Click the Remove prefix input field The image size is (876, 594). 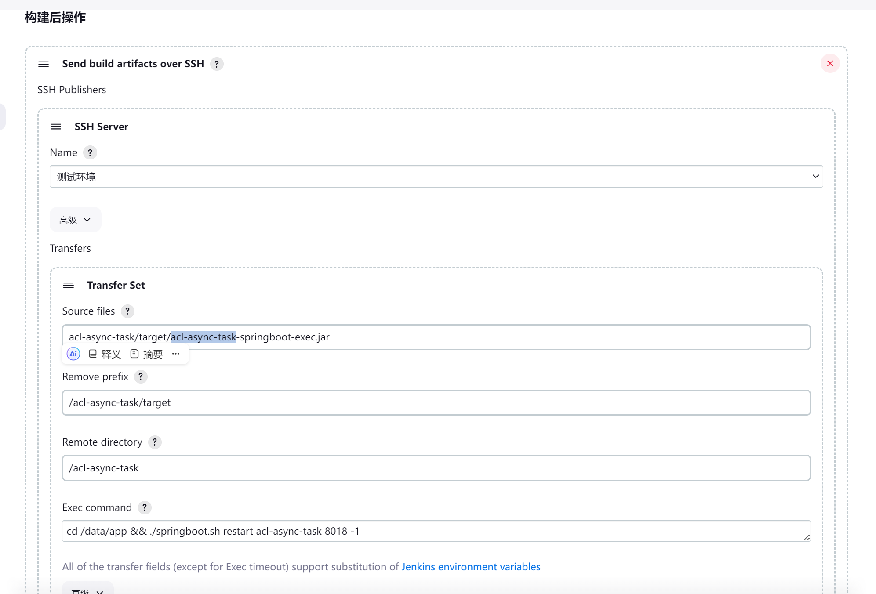pos(436,402)
